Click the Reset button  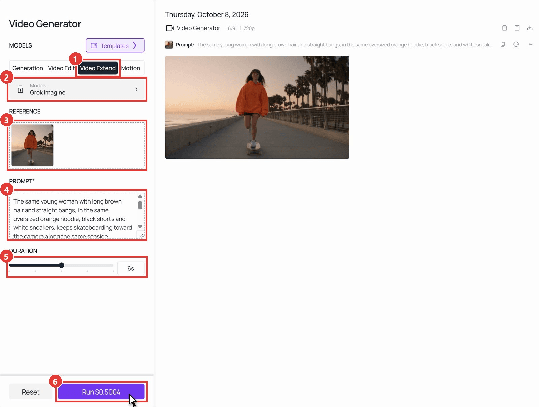click(31, 392)
